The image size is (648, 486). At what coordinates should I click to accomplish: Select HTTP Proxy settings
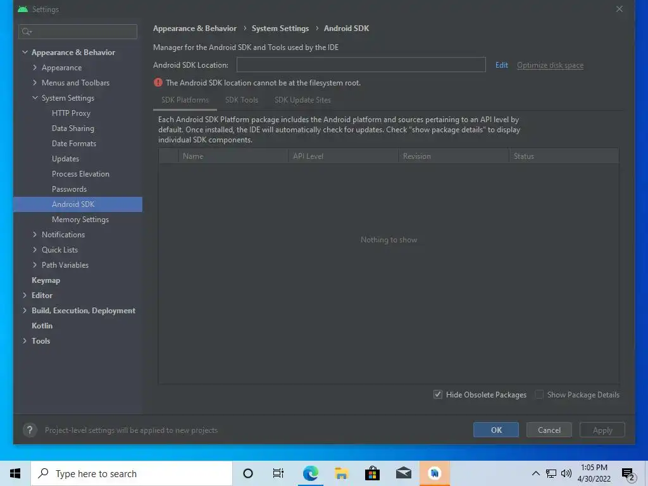pyautogui.click(x=71, y=113)
